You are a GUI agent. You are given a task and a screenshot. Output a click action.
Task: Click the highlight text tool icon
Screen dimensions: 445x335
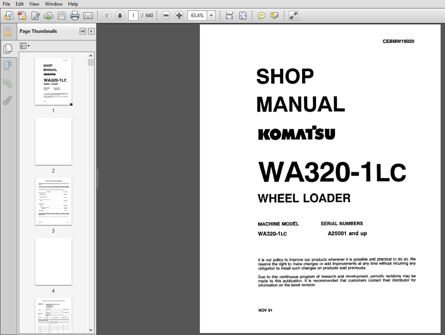pyautogui.click(x=275, y=16)
